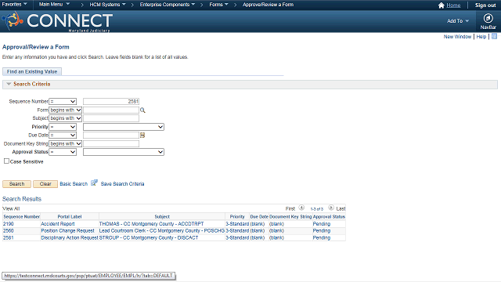Image resolution: width=501 pixels, height=282 pixels.
Task: Open sequence number 2560 result
Action: 9,230
